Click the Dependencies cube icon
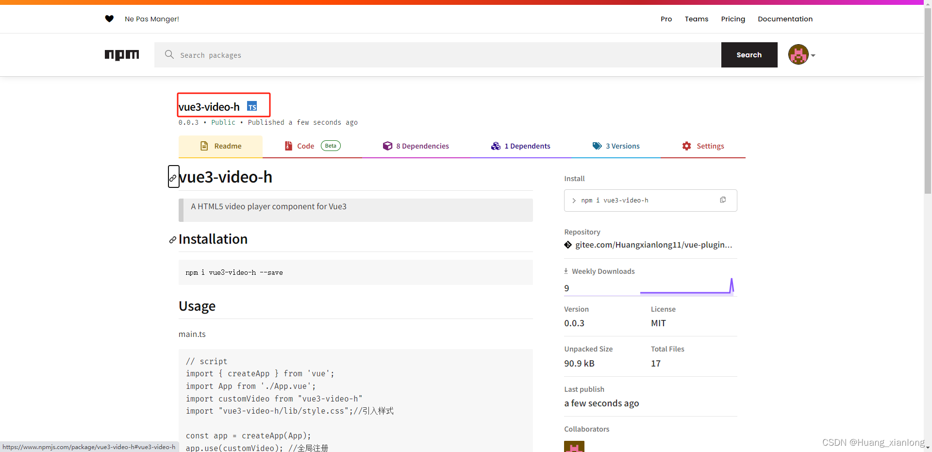Screen dimensions: 932x452 [x=387, y=146]
